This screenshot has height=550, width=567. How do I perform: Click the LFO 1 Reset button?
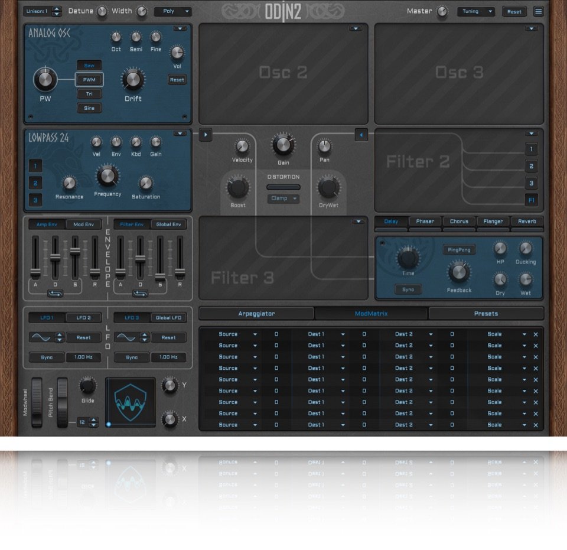pos(83,337)
